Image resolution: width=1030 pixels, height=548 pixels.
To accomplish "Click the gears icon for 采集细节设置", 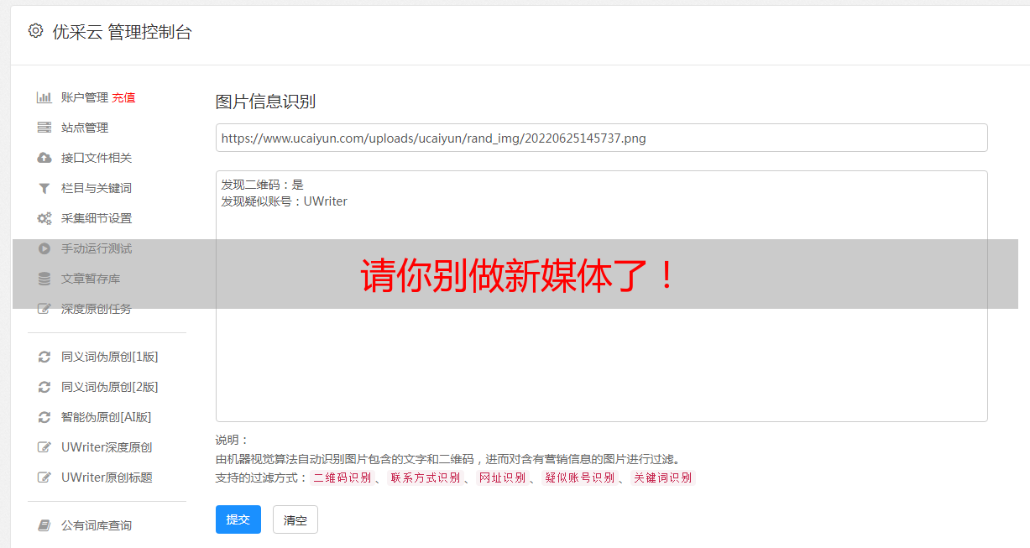I will tap(44, 218).
